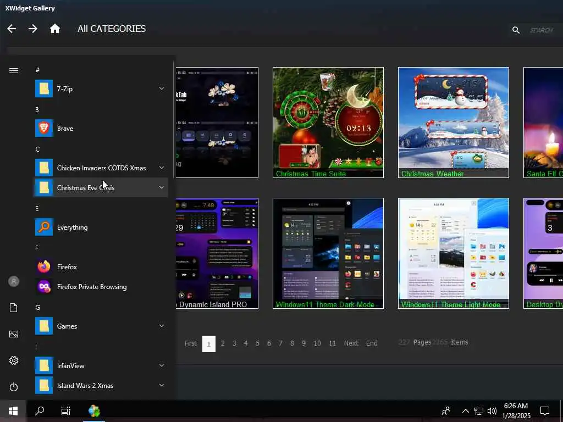Viewport: 563px width, 422px height.
Task: Open Task View on the taskbar
Action: [x=66, y=411]
